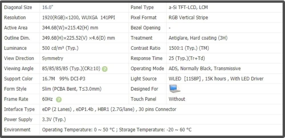Image resolution: width=285 pixels, height=138 pixels.
Task: Select the 500 cd/m² luminance value
Action: pyautogui.click(x=60, y=48)
